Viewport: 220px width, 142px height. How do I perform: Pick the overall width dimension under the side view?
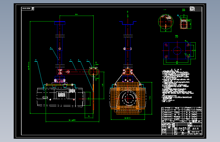click(127, 118)
